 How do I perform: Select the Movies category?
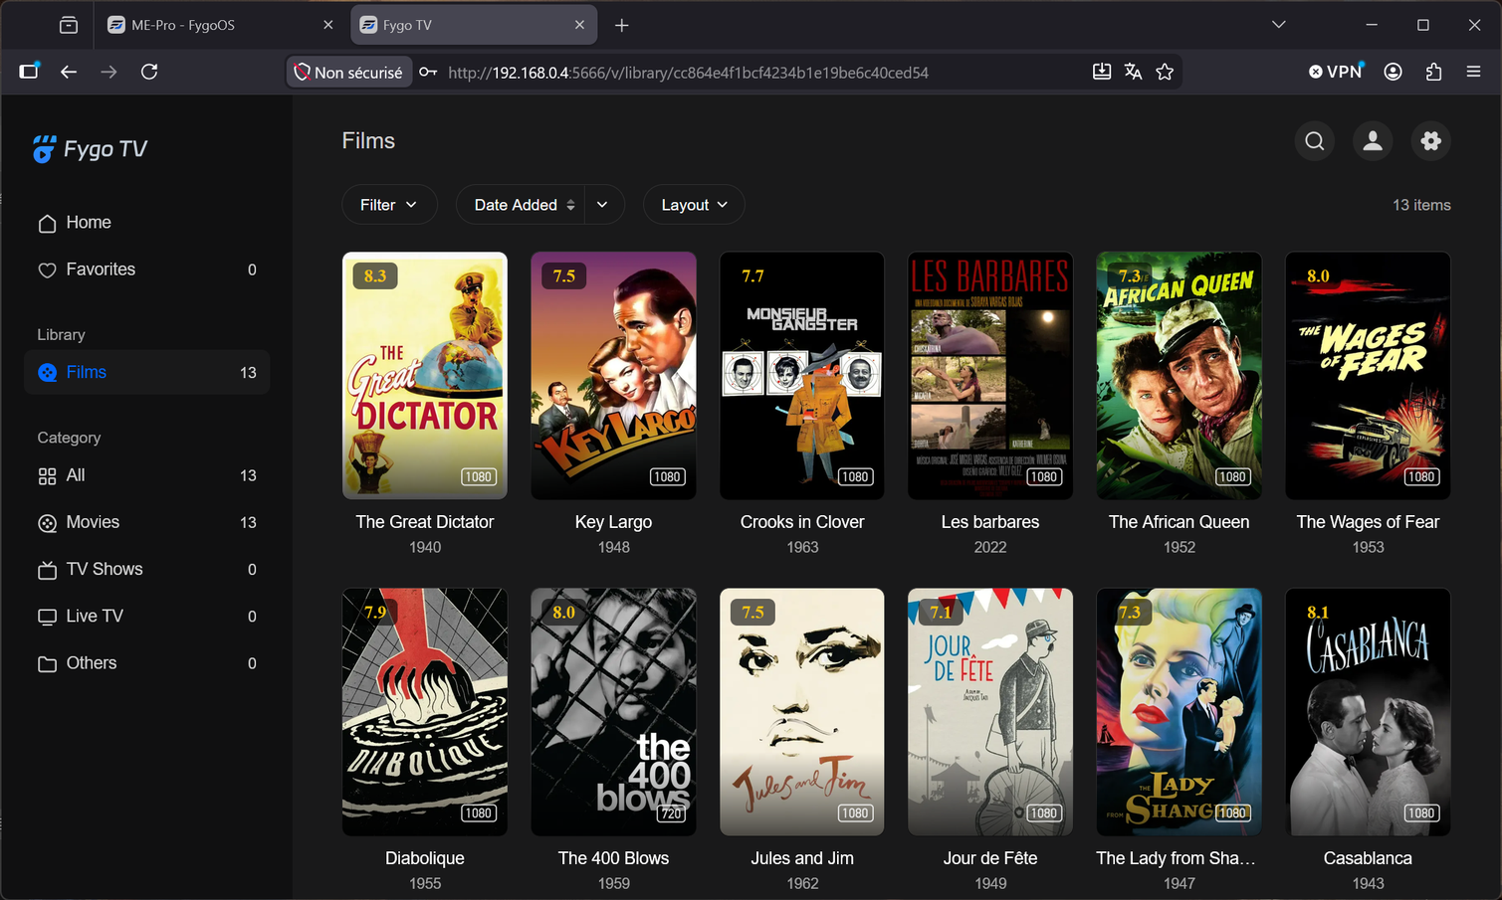[x=147, y=523]
